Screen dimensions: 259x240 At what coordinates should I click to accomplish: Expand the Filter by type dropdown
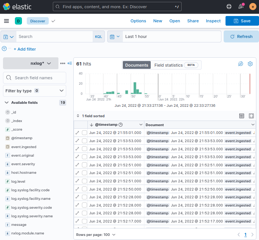pos(35,91)
